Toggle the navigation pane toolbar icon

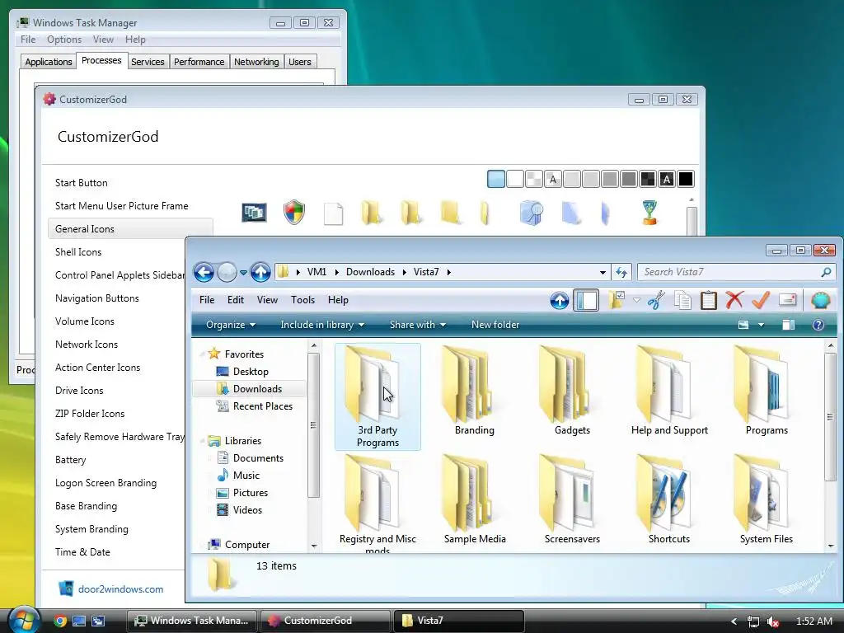[586, 300]
